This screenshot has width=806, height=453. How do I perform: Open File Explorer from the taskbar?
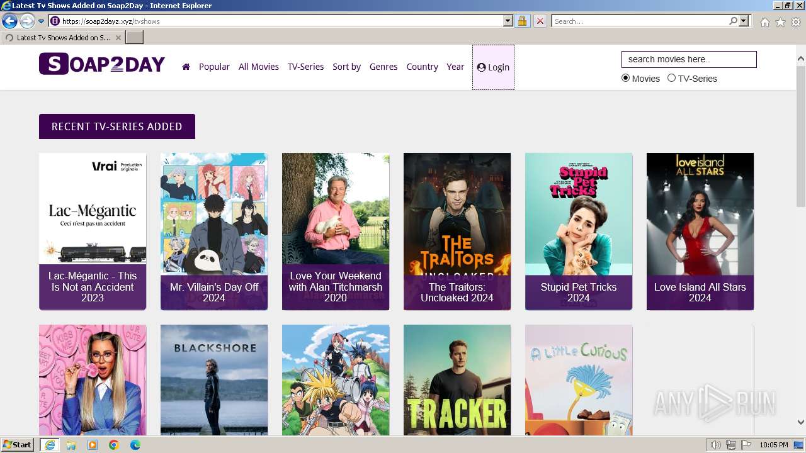71,445
